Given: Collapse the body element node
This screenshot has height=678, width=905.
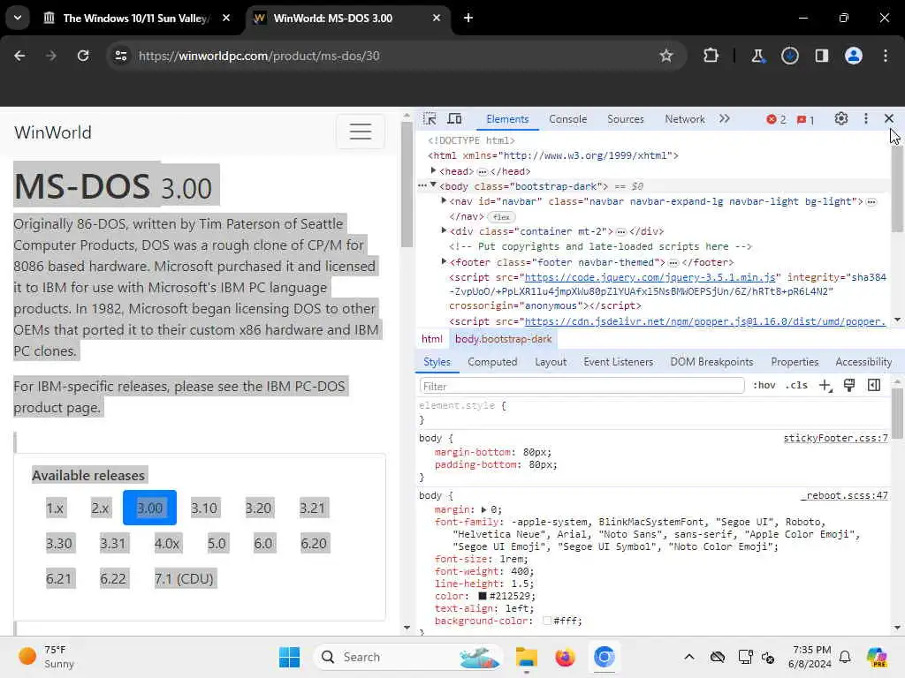Looking at the screenshot, I should [433, 185].
